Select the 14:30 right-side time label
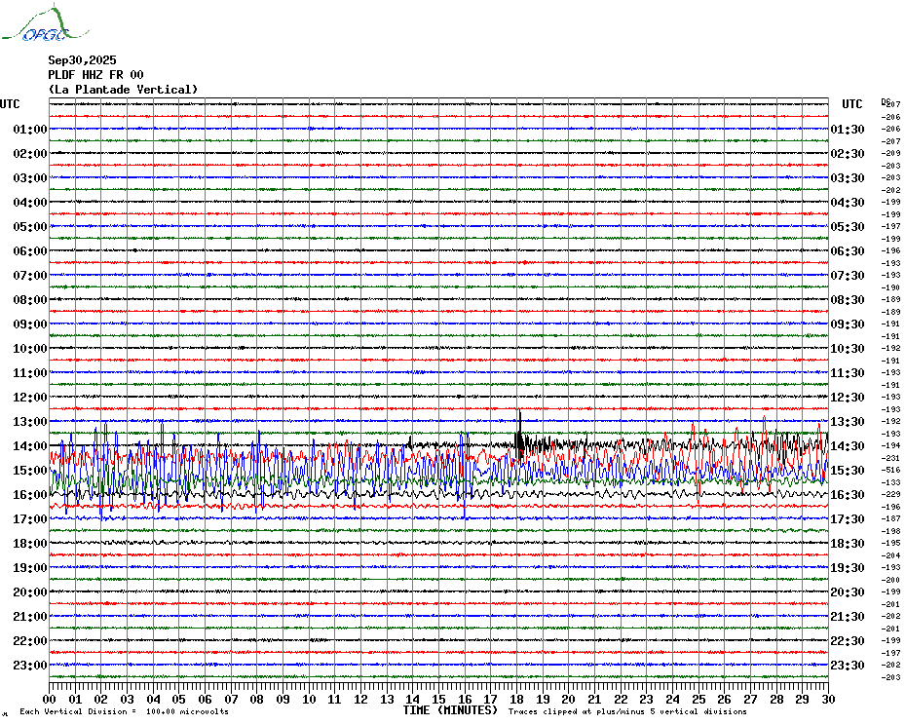 pyautogui.click(x=848, y=445)
